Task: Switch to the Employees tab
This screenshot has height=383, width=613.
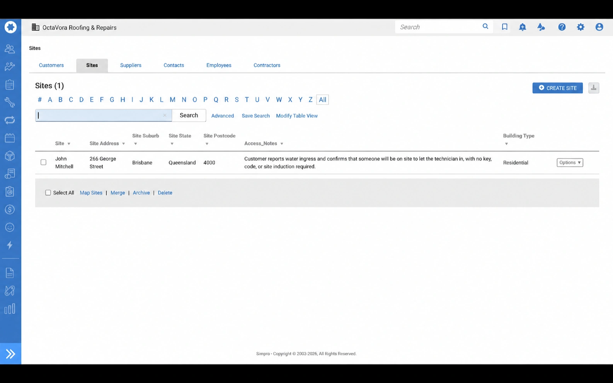Action: point(219,65)
